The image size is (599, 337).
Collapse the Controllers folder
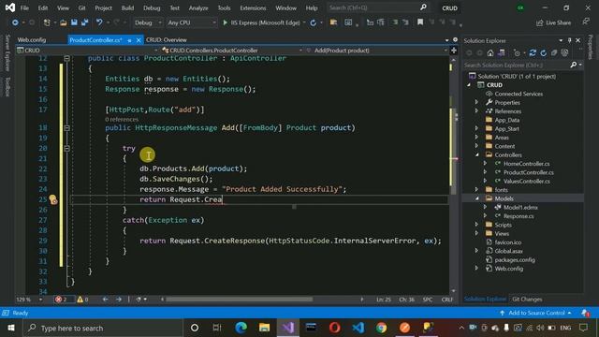click(x=476, y=154)
